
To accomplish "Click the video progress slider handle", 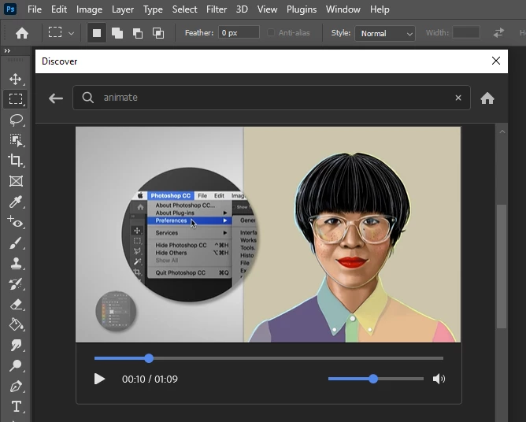I will [x=149, y=358].
